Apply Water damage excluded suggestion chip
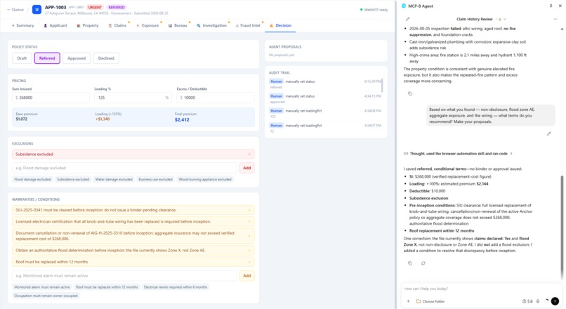Image resolution: width=566 pixels, height=309 pixels. click(x=114, y=179)
